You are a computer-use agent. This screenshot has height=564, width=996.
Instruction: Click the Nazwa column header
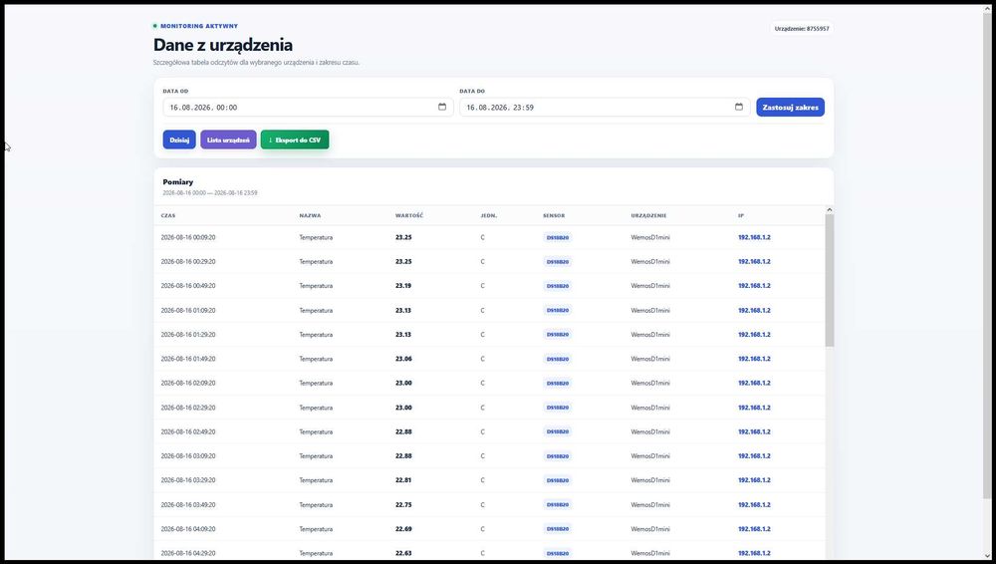(310, 215)
